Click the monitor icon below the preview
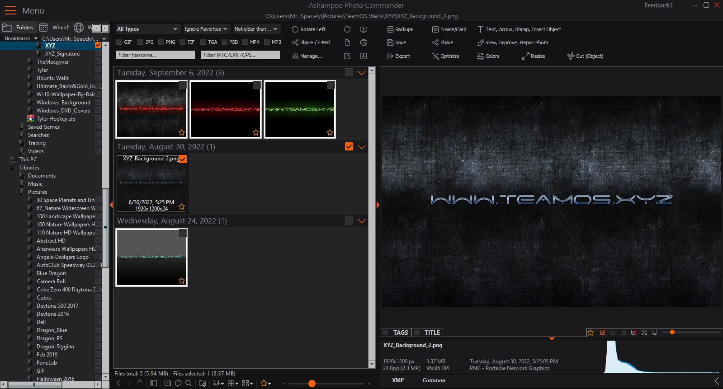Viewport: 723px width, 389px height. click(x=654, y=333)
